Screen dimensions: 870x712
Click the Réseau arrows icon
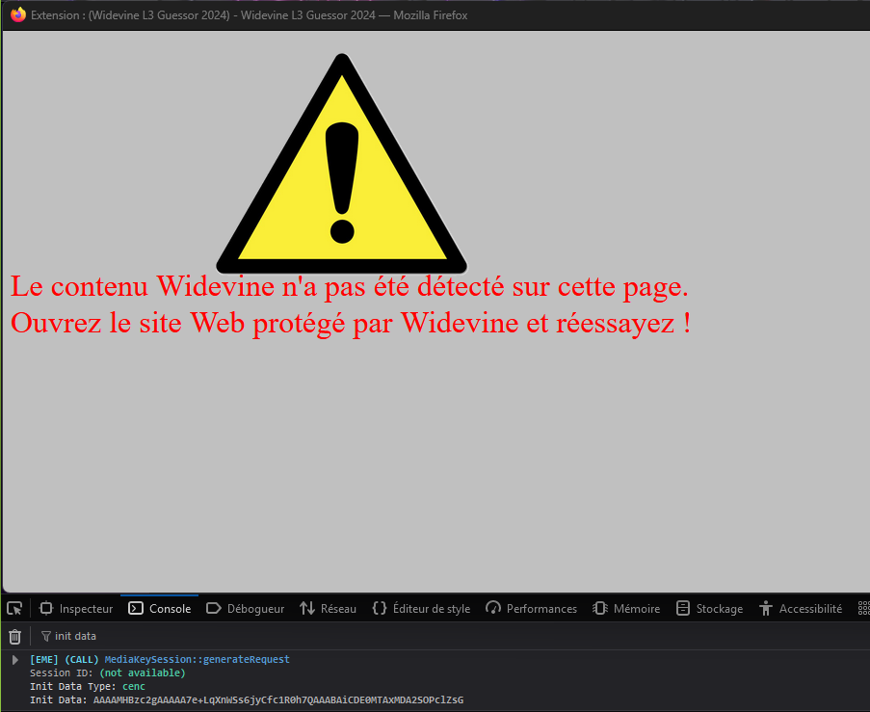point(307,609)
